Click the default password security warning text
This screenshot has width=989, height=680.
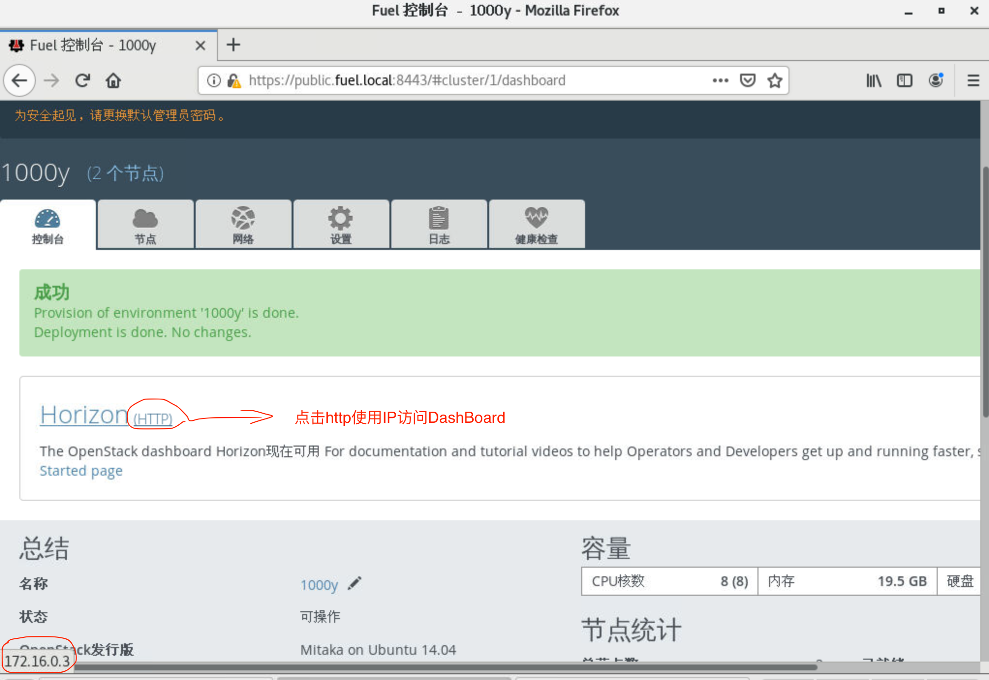(x=120, y=116)
